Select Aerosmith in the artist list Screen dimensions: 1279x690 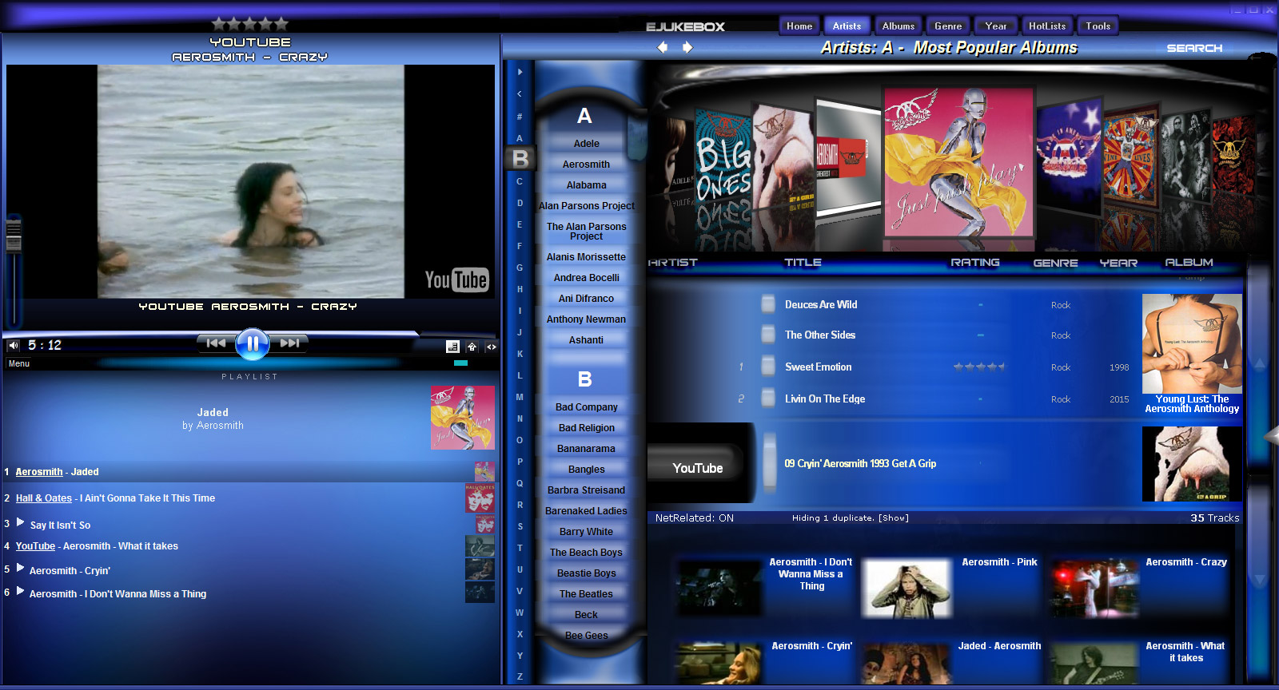pyautogui.click(x=586, y=165)
